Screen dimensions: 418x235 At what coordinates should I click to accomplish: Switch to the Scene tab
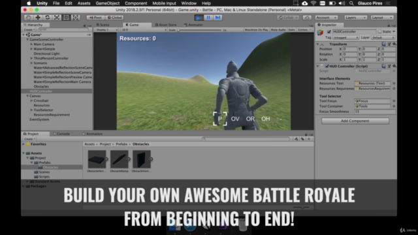click(103, 25)
